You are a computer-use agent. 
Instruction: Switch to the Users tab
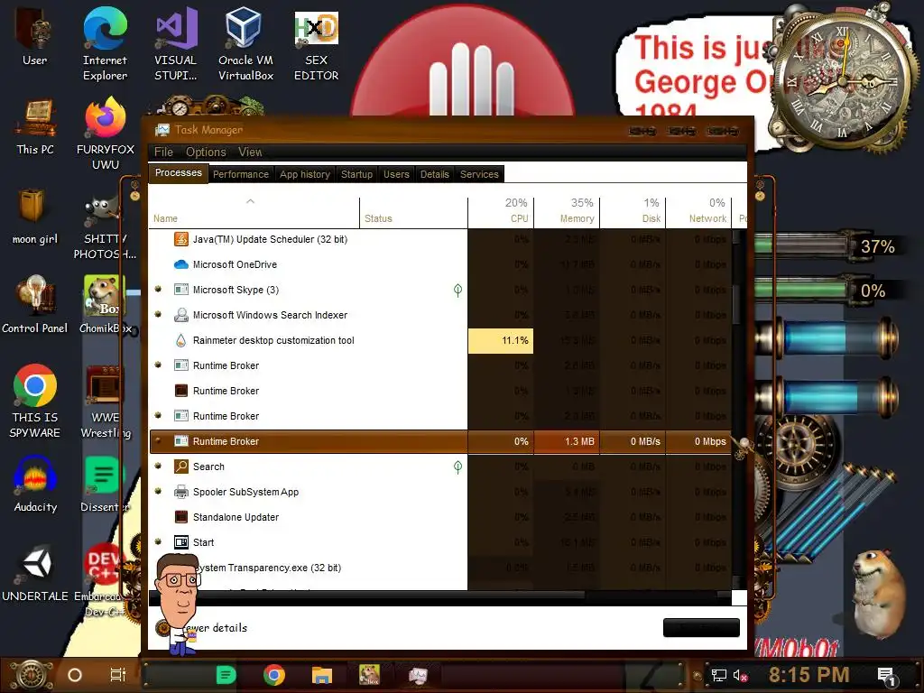coord(396,174)
